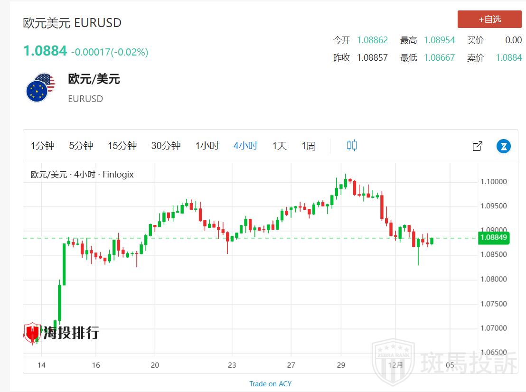The width and height of the screenshot is (526, 392).
Task: Choose the 15分钟 interval
Action: (x=122, y=146)
